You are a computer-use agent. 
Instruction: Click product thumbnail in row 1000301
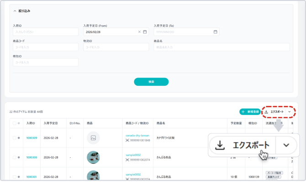coord(93,175)
